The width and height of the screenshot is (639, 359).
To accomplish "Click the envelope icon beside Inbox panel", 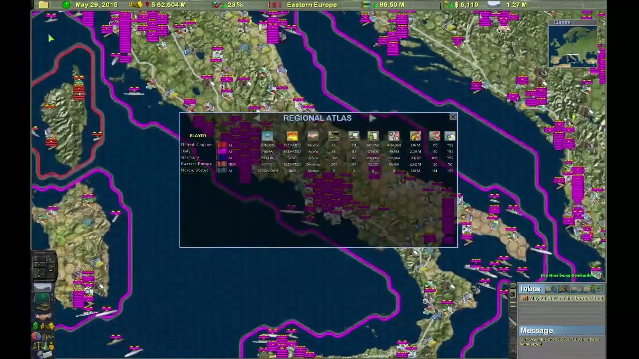I will tap(513, 287).
